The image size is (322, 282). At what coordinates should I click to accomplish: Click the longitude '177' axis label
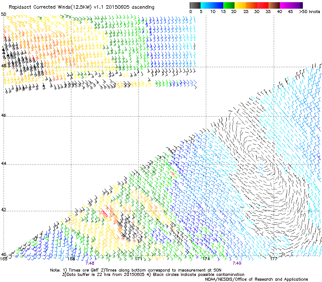tap(274, 259)
